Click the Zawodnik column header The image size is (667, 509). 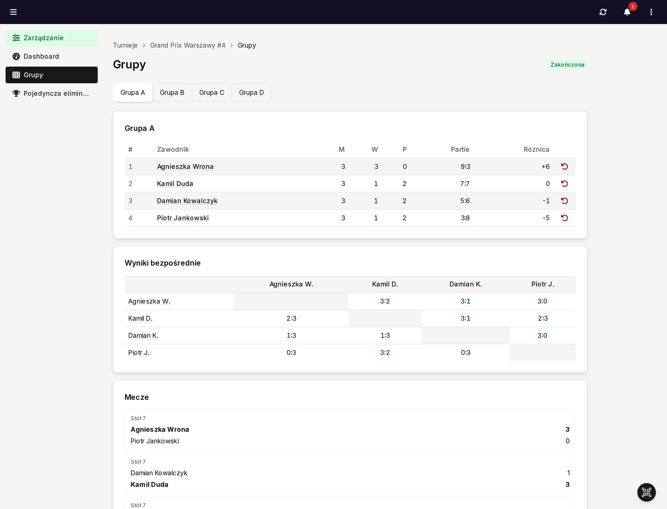click(x=173, y=150)
